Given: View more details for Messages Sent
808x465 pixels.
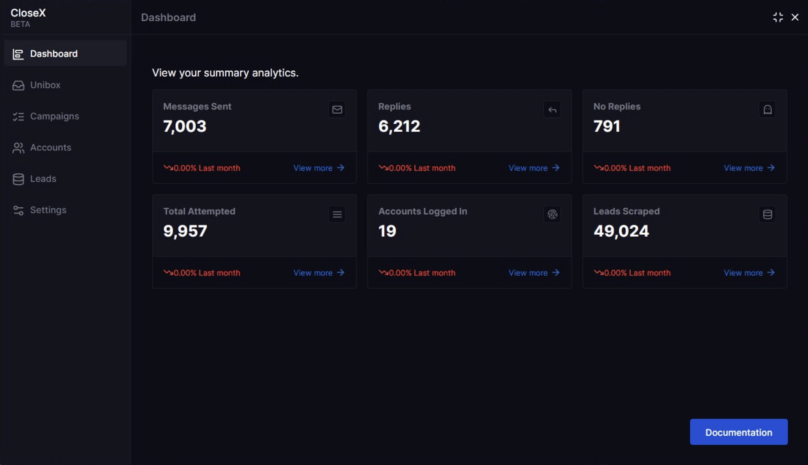Looking at the screenshot, I should [319, 168].
